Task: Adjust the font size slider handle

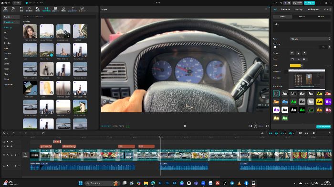Action: (x=275, y=47)
